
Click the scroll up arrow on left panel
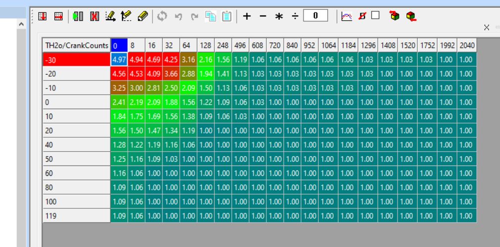tap(21, 24)
